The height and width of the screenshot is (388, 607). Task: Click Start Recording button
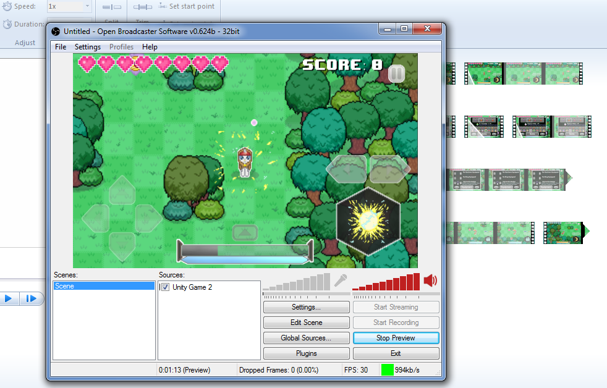pos(396,323)
